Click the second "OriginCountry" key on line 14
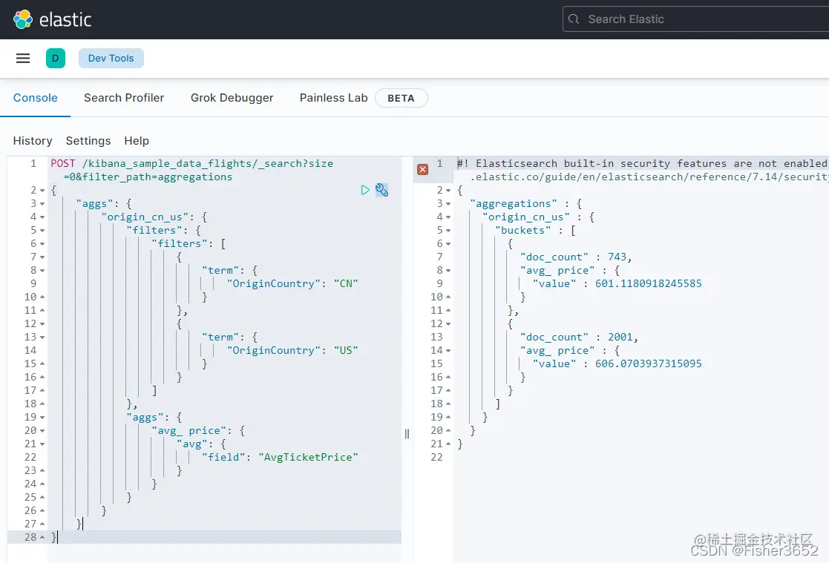829x563 pixels. pyautogui.click(x=273, y=350)
